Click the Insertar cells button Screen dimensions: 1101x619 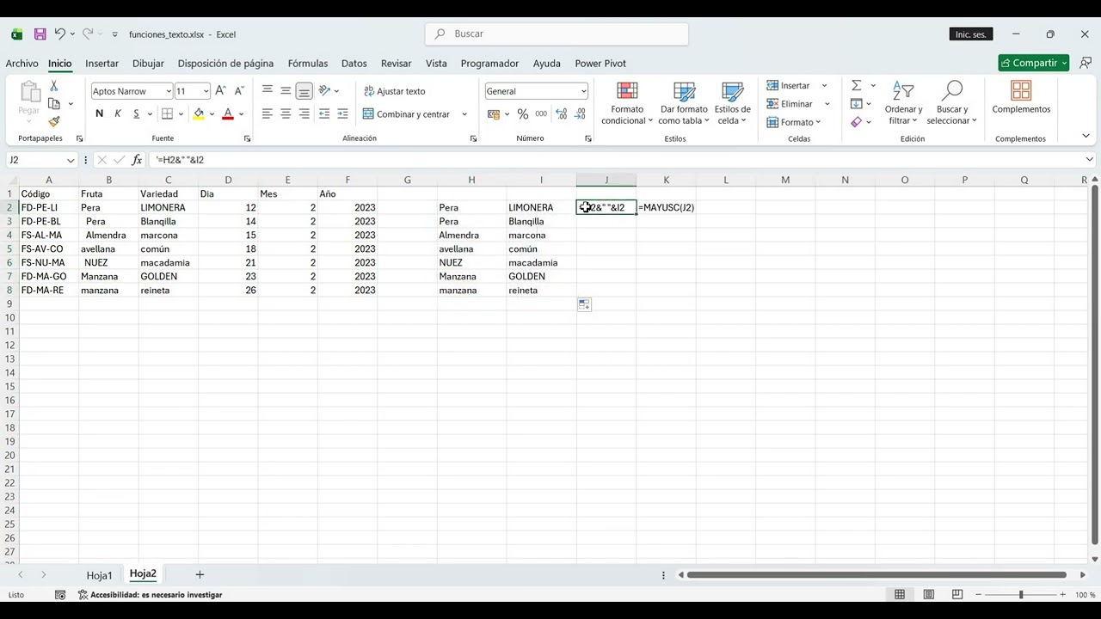tap(789, 86)
